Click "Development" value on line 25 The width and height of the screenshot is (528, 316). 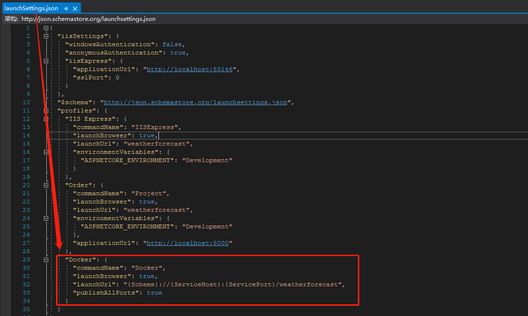pyautogui.click(x=207, y=226)
